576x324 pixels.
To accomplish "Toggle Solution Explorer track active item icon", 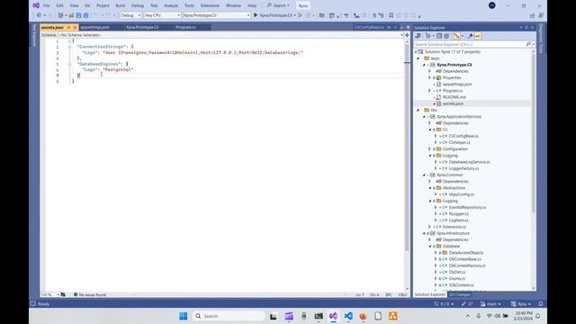I will 456,36.
